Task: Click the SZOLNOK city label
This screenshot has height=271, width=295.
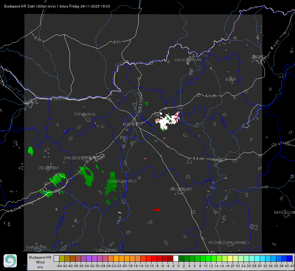Action: click(219, 160)
